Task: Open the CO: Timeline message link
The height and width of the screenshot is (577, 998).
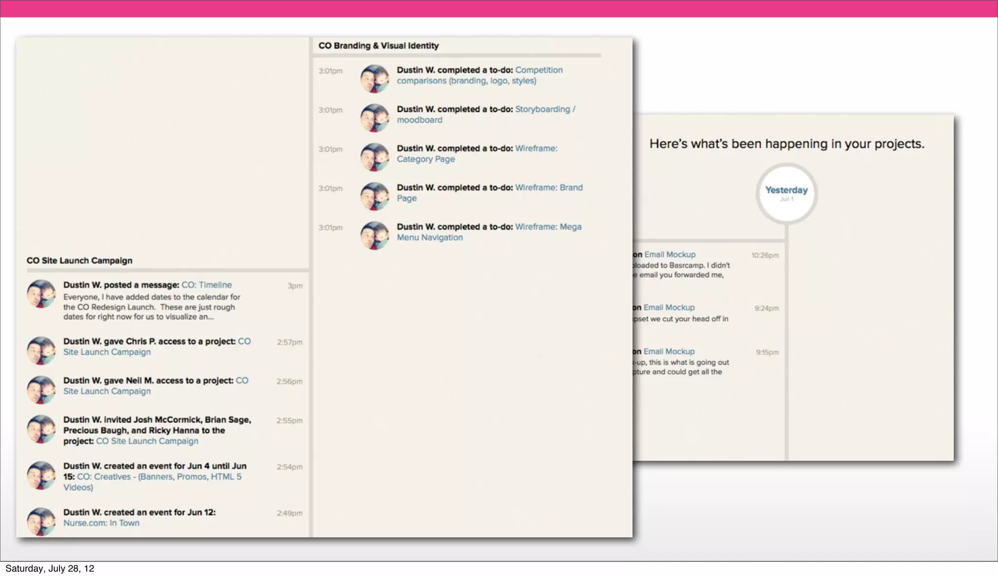Action: coord(207,285)
